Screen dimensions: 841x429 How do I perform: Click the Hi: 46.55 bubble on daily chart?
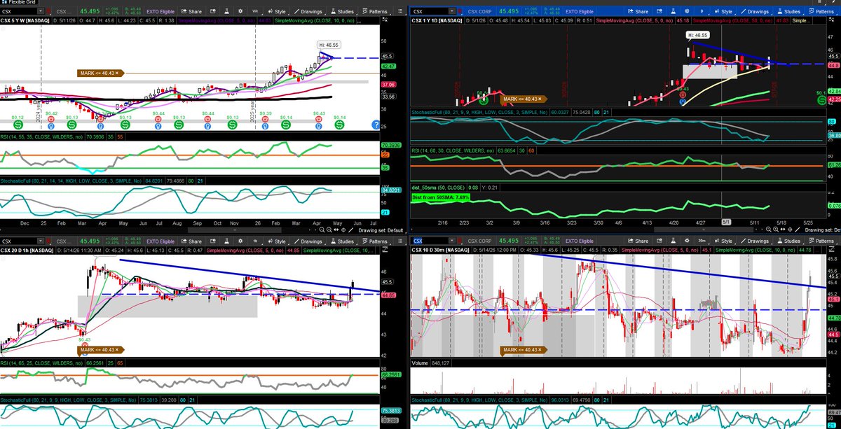click(698, 34)
